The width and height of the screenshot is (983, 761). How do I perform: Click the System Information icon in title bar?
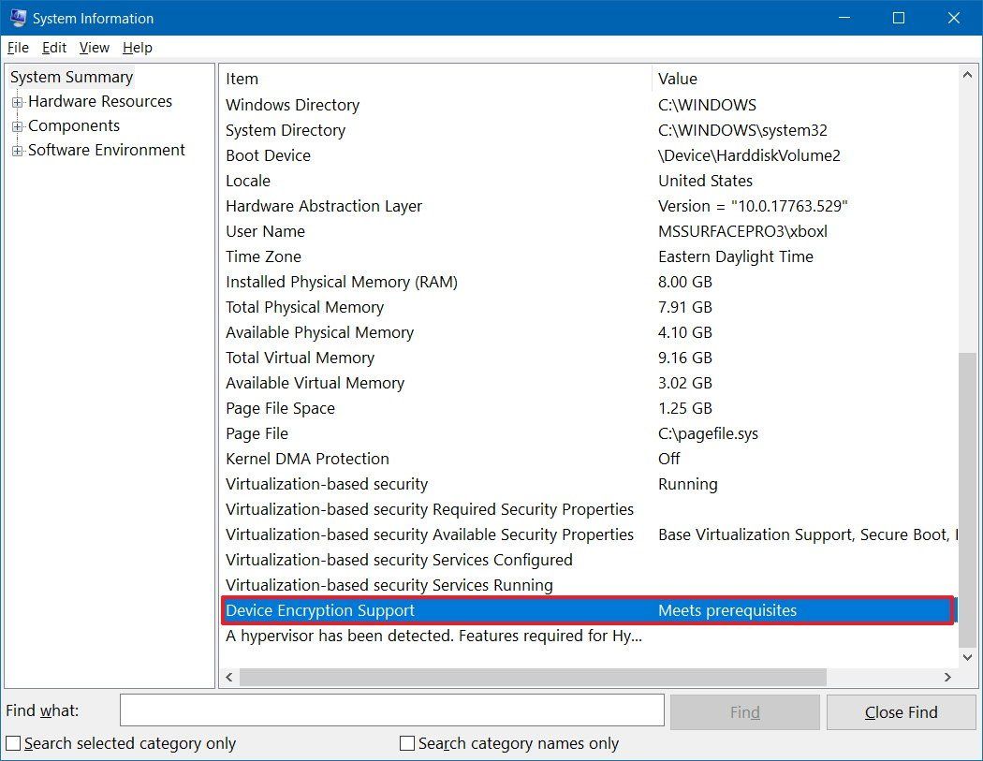point(18,18)
